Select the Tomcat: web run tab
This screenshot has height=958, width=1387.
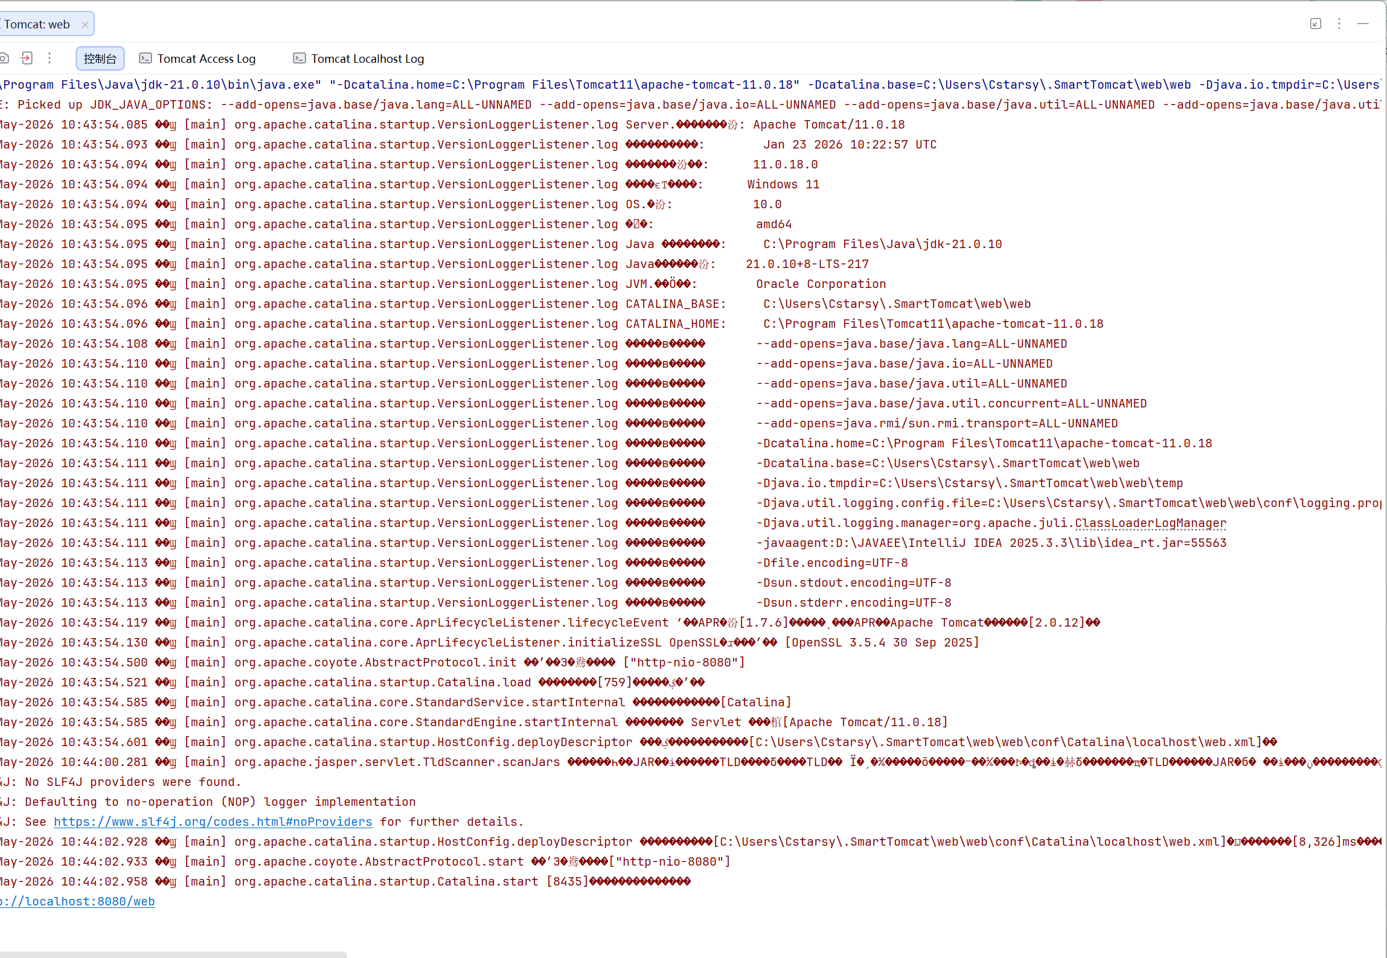click(37, 25)
